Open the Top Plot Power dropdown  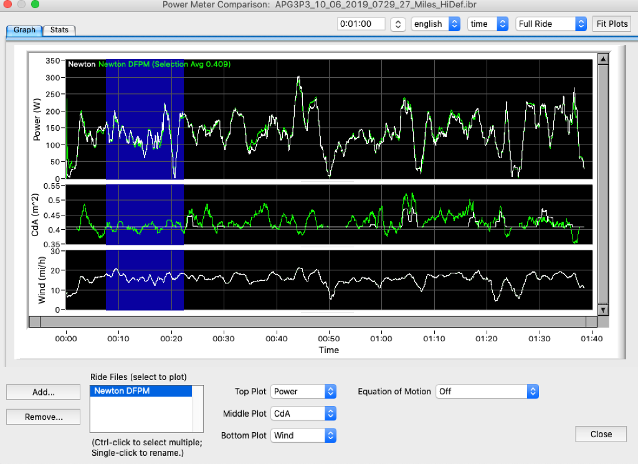[303, 392]
